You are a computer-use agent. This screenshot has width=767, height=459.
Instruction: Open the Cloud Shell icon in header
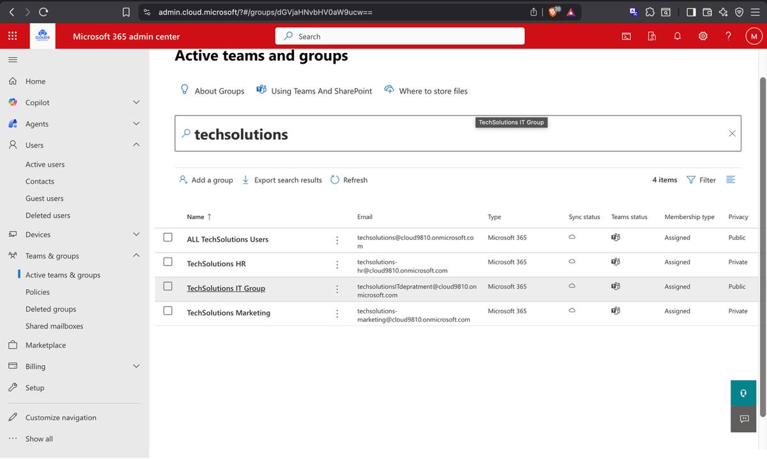click(626, 36)
